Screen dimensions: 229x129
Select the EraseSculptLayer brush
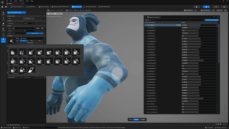tap(32, 70)
